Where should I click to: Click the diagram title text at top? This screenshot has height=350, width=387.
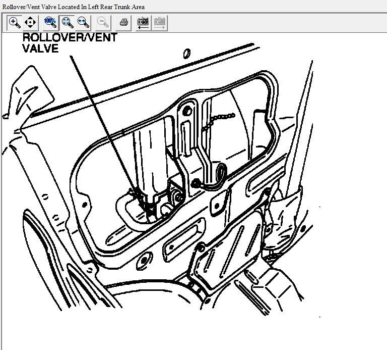coord(74,7)
